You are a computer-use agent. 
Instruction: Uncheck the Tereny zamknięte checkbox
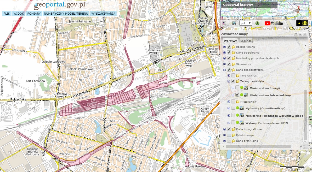233,81
